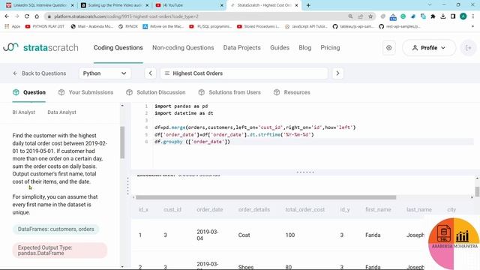Viewport: 480px width, 270px height.
Task: Switch to the YouTube browser tab
Action: pyautogui.click(x=190, y=5)
